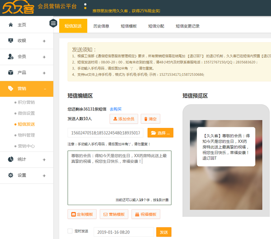Click the 设置 gear icon in sidebar
The width and height of the screenshot is (271, 239).
pos(11,175)
